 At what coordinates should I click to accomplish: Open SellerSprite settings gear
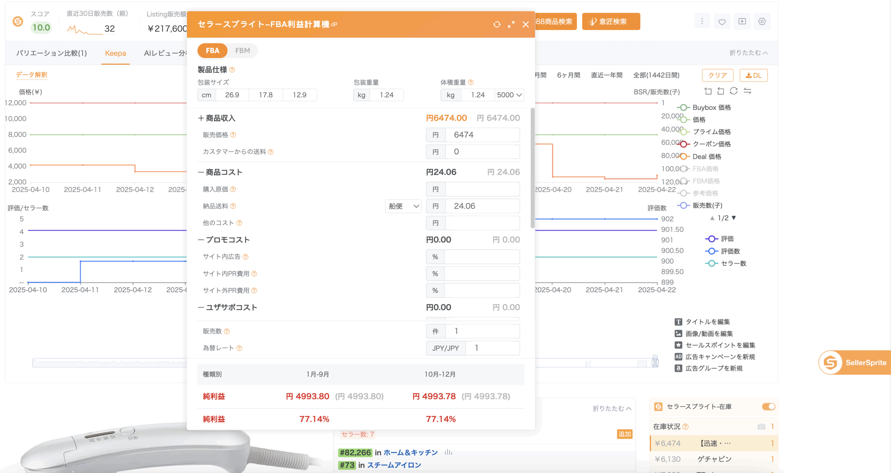(762, 22)
